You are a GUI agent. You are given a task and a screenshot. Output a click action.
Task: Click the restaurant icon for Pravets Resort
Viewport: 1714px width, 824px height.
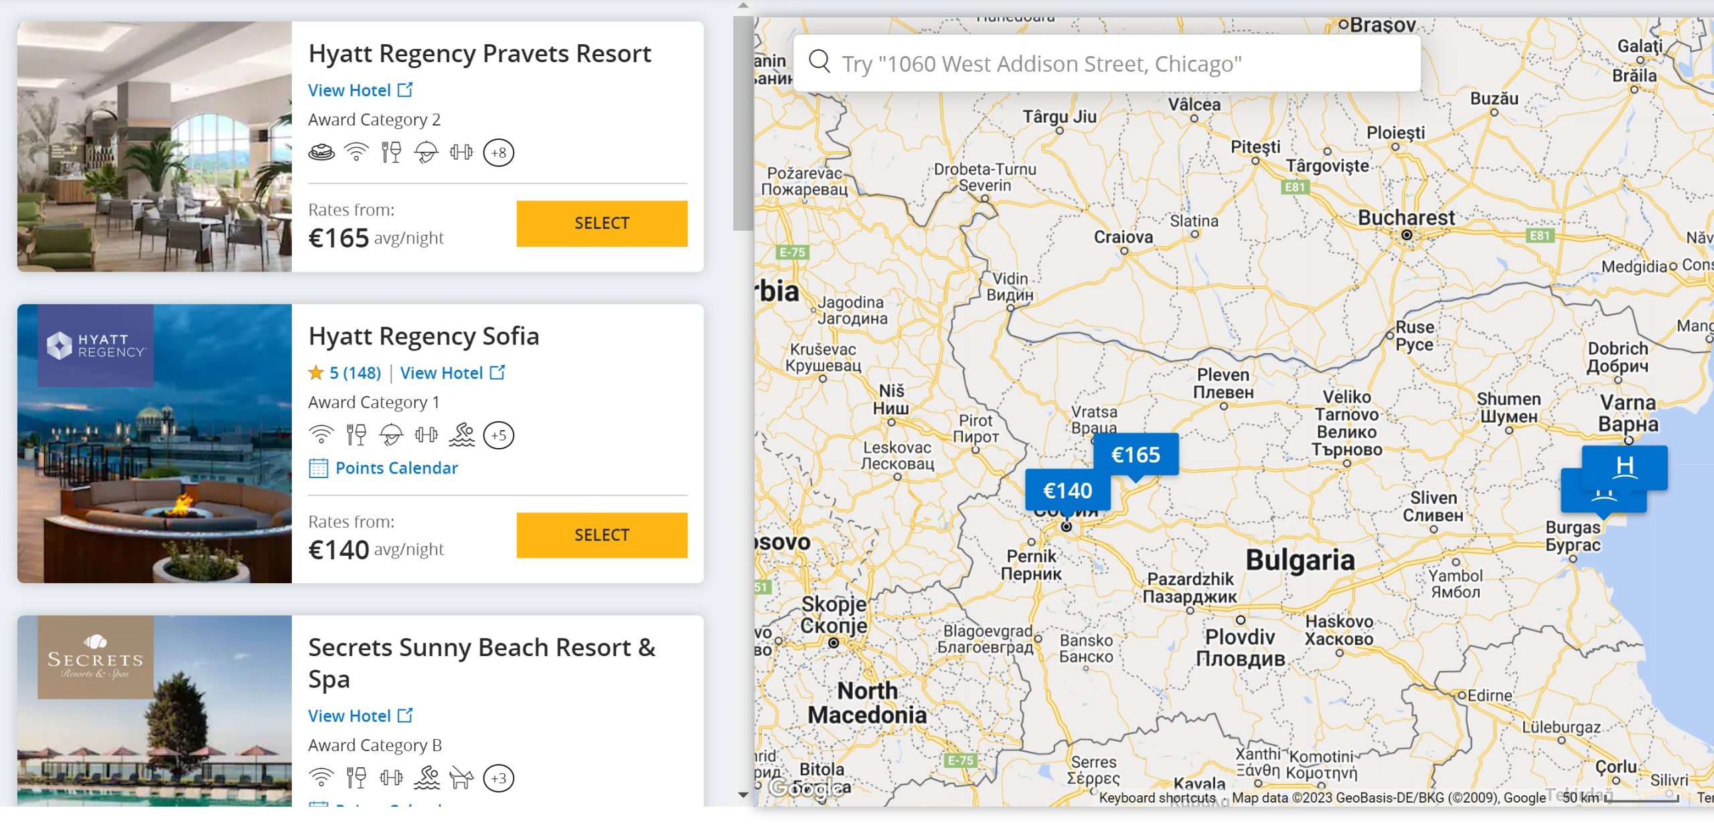(x=391, y=152)
